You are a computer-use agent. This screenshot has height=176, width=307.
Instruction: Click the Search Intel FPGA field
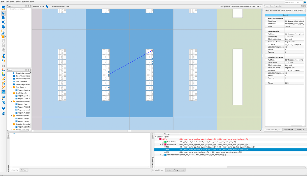pos(294,2)
